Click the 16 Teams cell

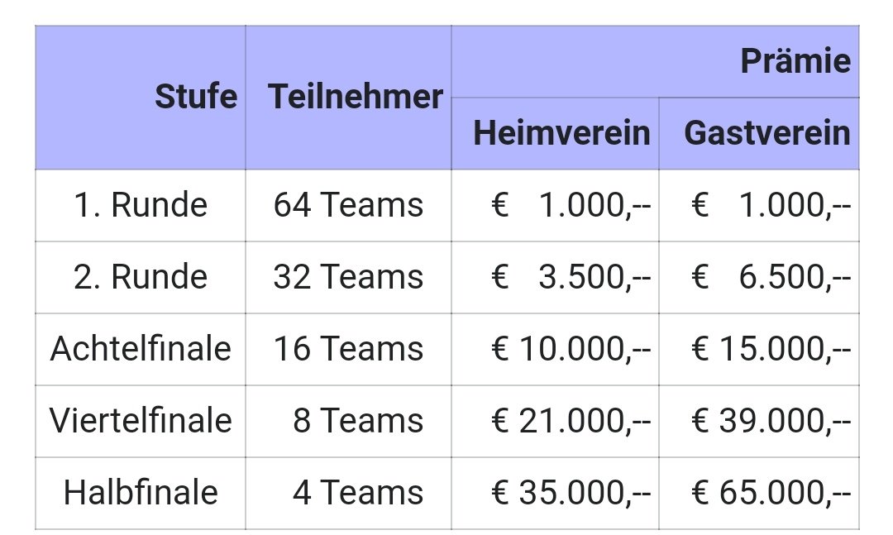[349, 349]
